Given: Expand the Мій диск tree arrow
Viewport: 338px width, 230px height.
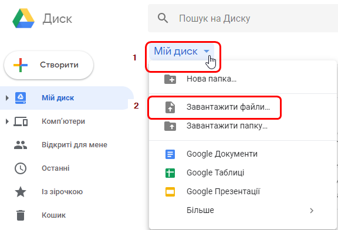Looking at the screenshot, I should click(7, 98).
